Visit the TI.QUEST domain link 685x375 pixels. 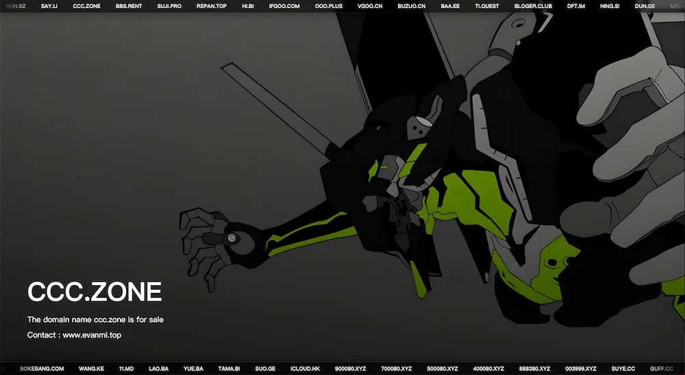click(x=486, y=6)
